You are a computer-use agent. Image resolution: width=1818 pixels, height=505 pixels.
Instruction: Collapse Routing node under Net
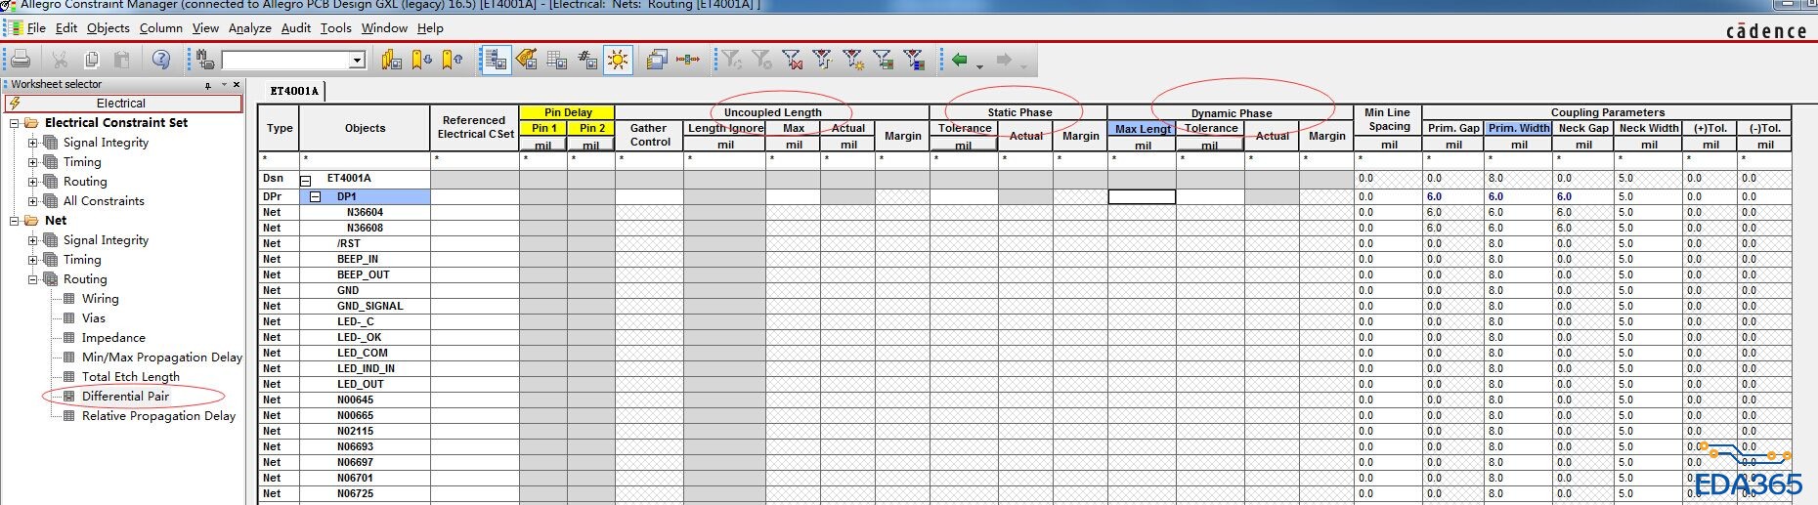tap(33, 279)
